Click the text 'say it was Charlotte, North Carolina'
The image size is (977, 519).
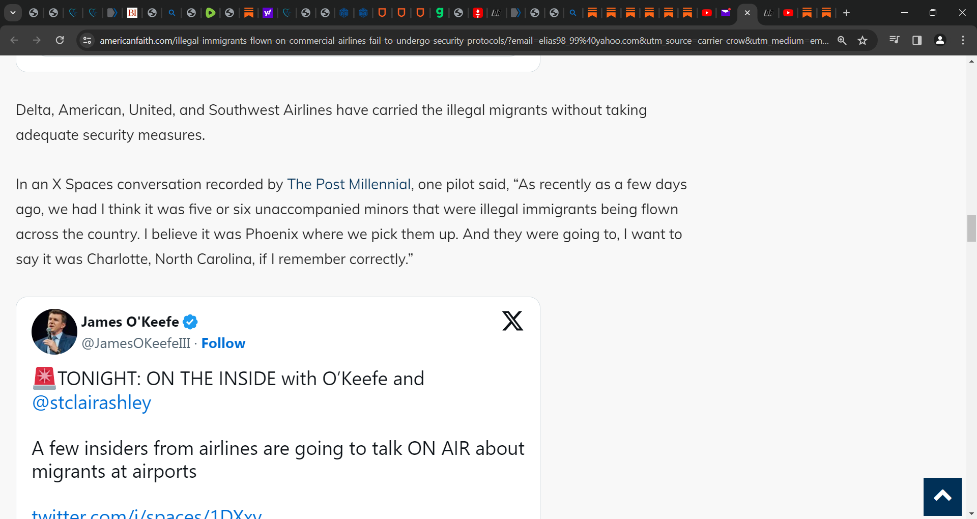coord(134,259)
